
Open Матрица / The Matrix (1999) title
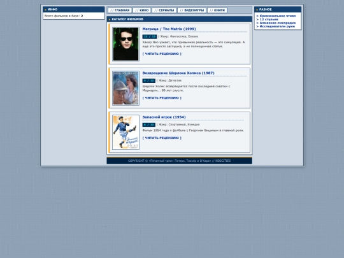click(169, 29)
